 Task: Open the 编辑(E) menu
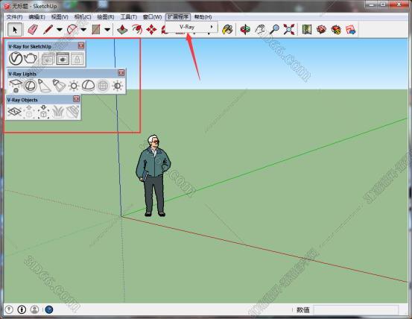[37, 17]
